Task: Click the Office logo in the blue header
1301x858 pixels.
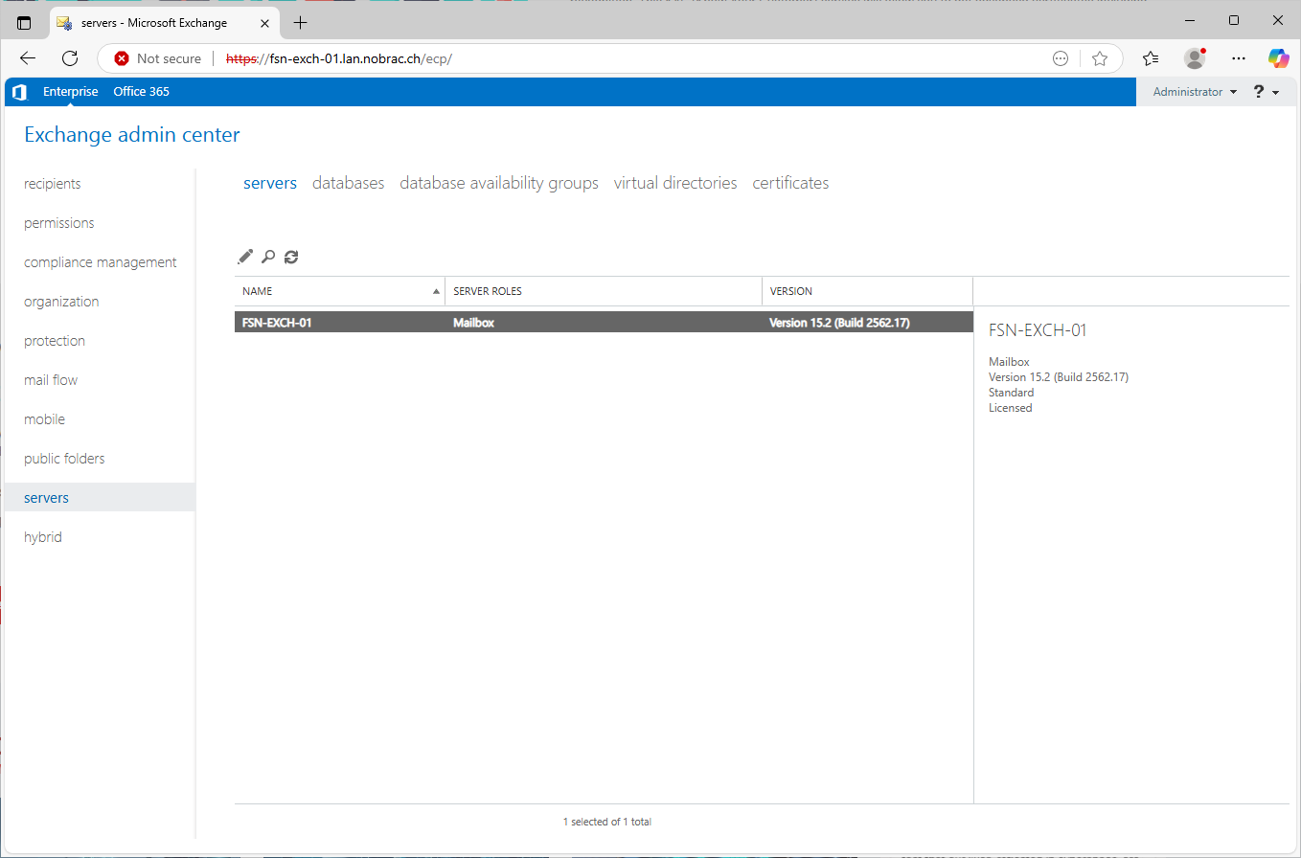Action: pos(19,92)
